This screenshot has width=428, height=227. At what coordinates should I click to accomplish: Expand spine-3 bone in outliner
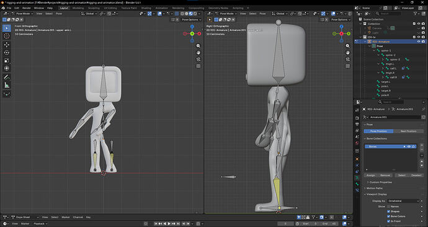(x=383, y=60)
